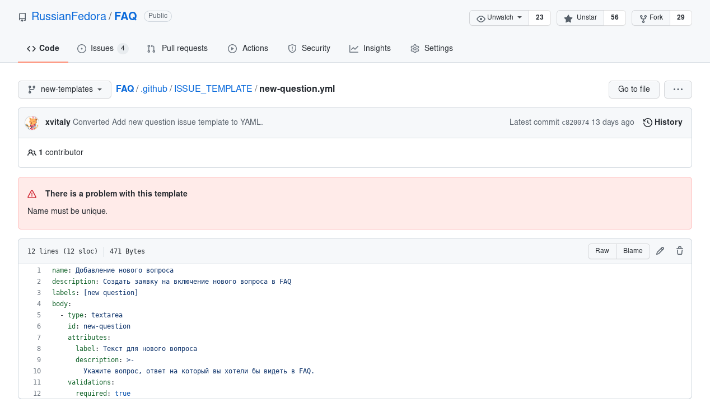
Task: Click the Issues tab circle icon
Action: point(82,49)
